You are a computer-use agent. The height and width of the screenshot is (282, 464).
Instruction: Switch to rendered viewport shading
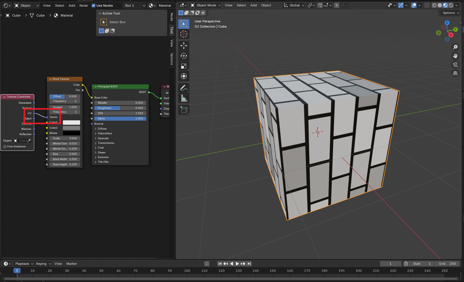click(x=451, y=5)
